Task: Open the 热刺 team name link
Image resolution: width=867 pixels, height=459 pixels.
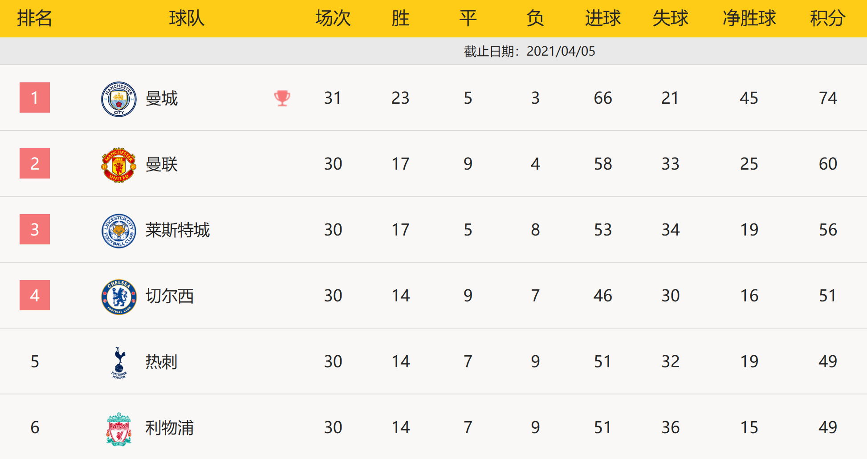Action: [161, 362]
